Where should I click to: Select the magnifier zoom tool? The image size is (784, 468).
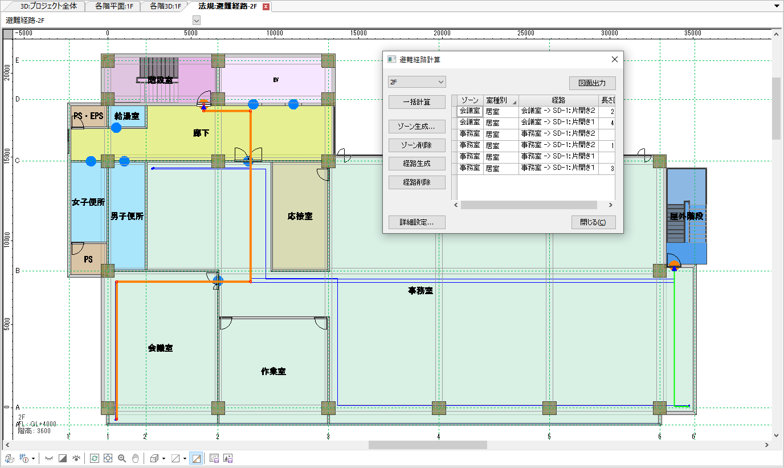click(122, 458)
